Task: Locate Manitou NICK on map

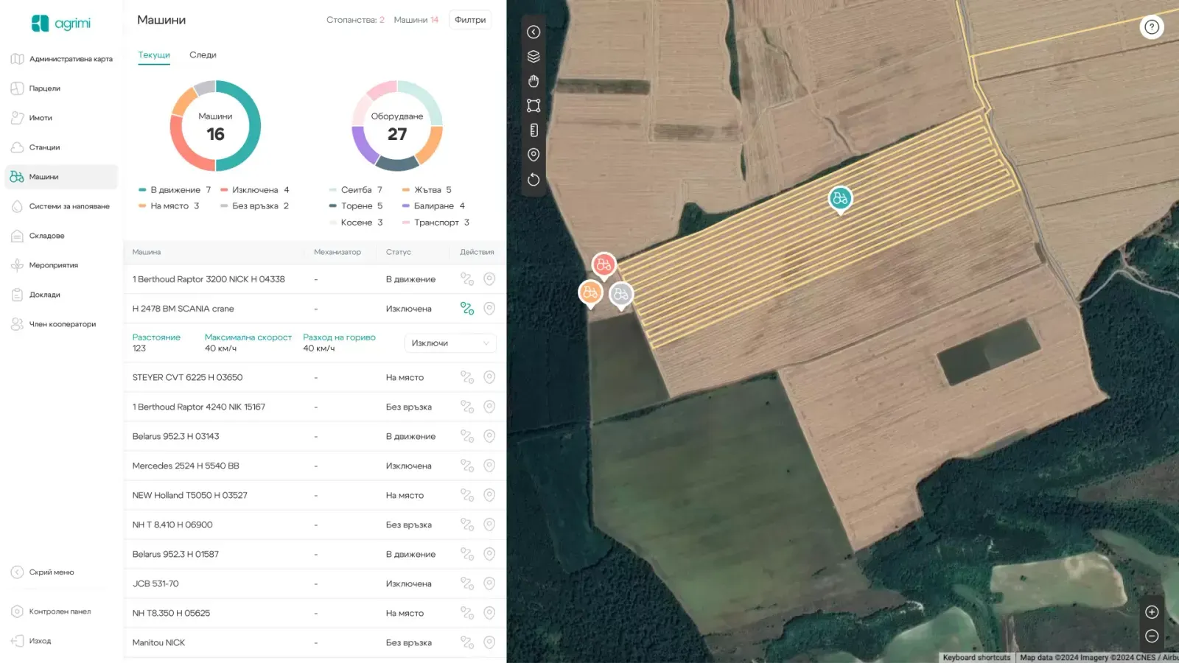Action: (x=489, y=642)
